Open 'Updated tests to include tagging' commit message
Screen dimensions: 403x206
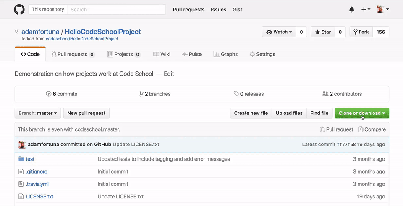coord(164,159)
